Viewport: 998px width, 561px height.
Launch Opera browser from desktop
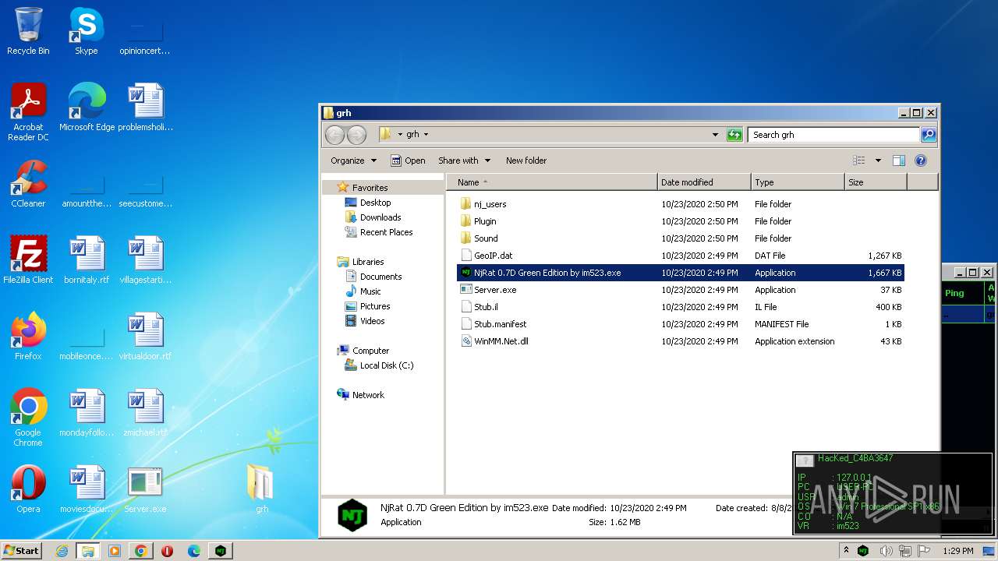pyautogui.click(x=28, y=489)
